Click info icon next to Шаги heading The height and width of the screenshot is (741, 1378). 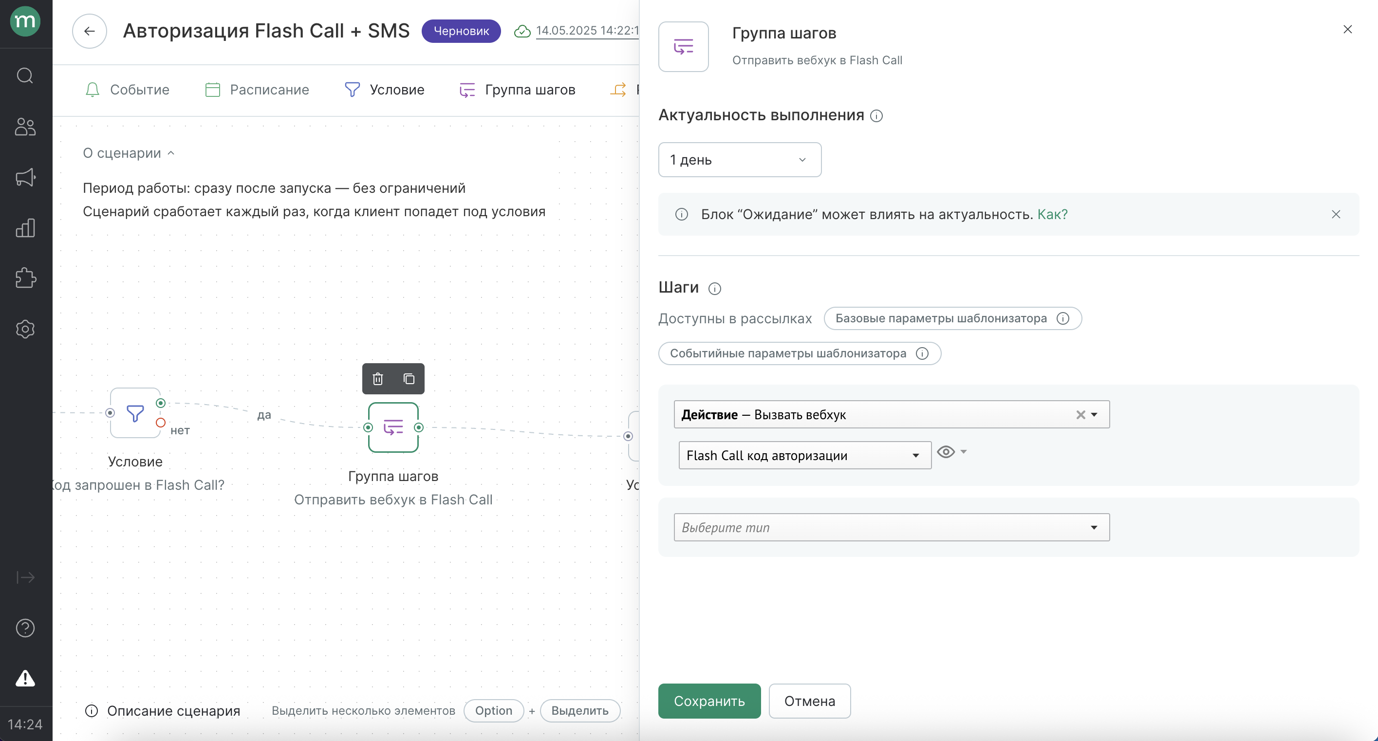click(x=715, y=289)
